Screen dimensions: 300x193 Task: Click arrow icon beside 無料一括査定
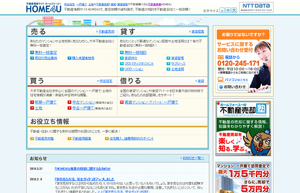[x=32, y=53]
